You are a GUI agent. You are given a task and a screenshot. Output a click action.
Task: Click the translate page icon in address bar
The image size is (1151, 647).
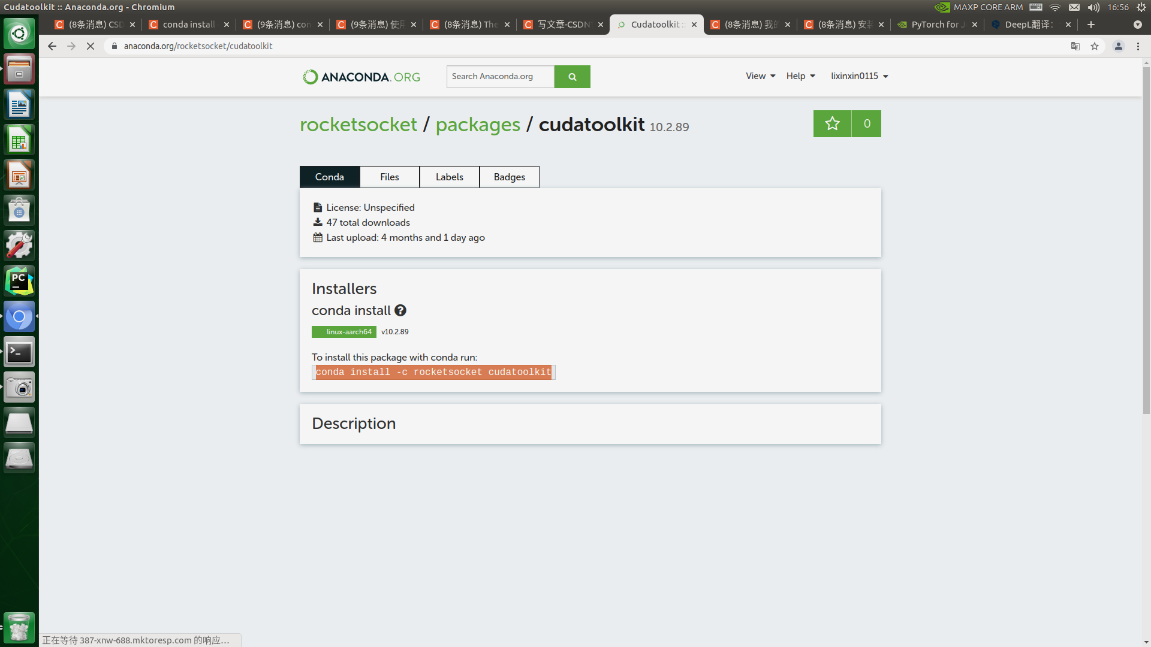pyautogui.click(x=1075, y=46)
